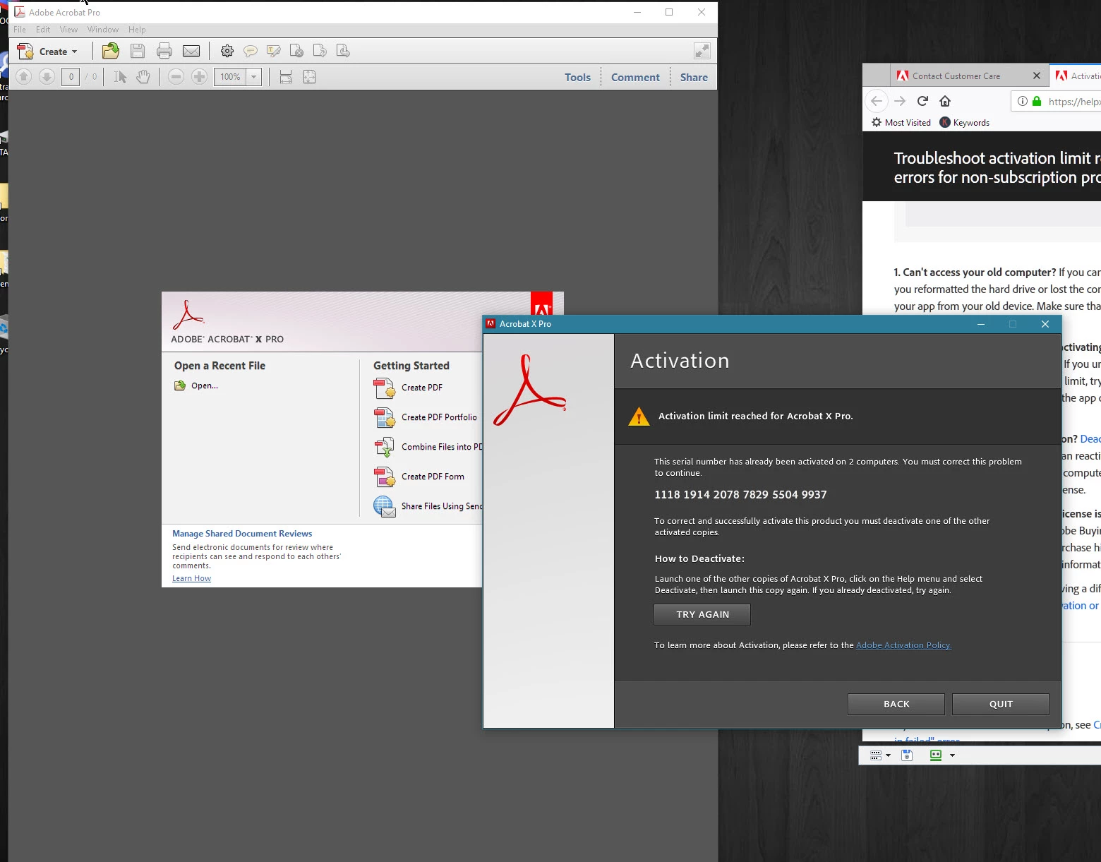Open the Help menu
1101x862 pixels.
pyautogui.click(x=137, y=30)
